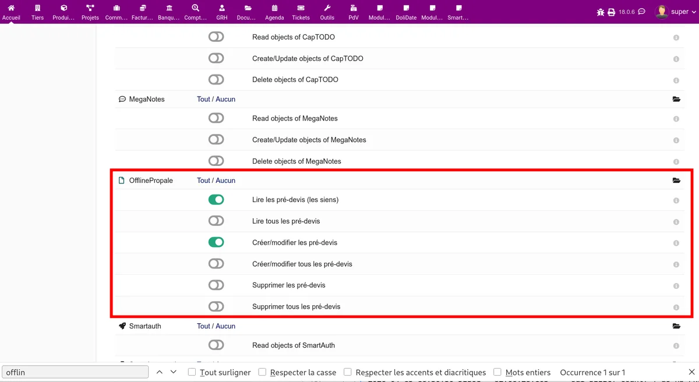Click info icon for Delete objects of MegaNotes
Screen dimensions: 699x382
676,162
